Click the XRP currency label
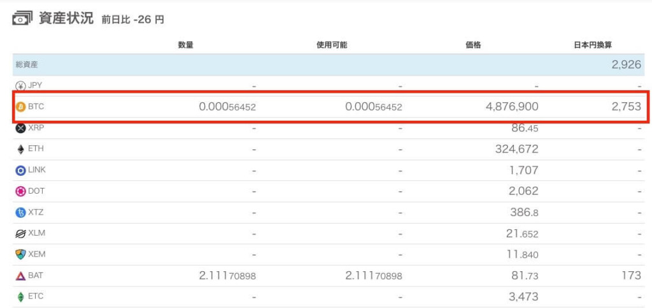The image size is (652, 308). pyautogui.click(x=36, y=128)
